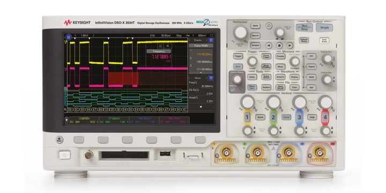Close the Frequency counter popup
The image size is (386, 193).
pos(168,46)
